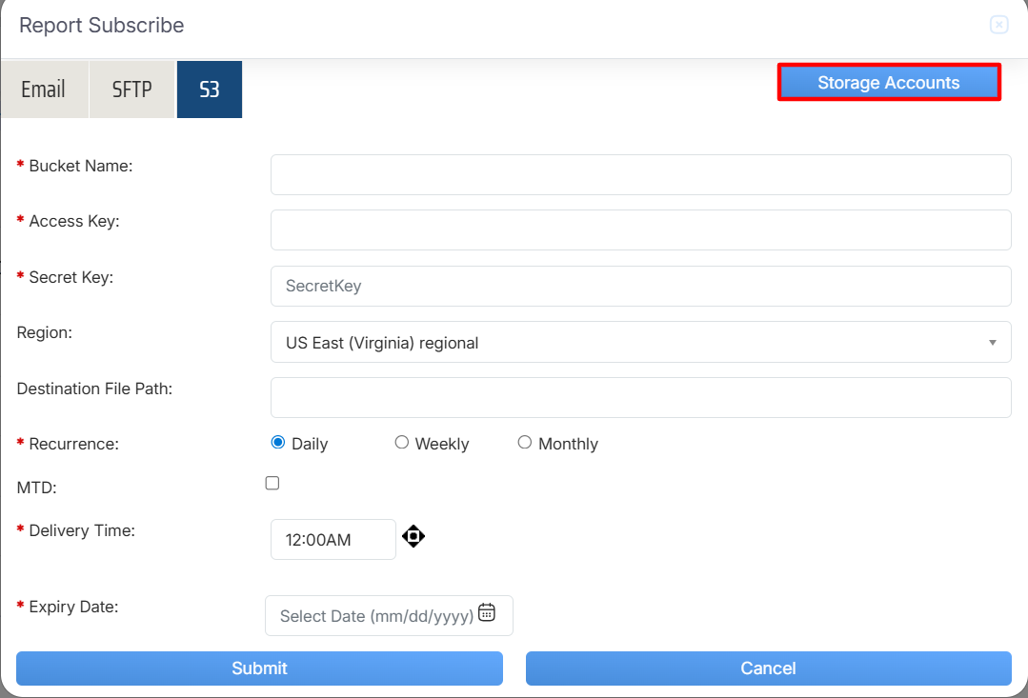Open the SFTP tab
This screenshot has height=698, width=1028.
click(x=132, y=90)
